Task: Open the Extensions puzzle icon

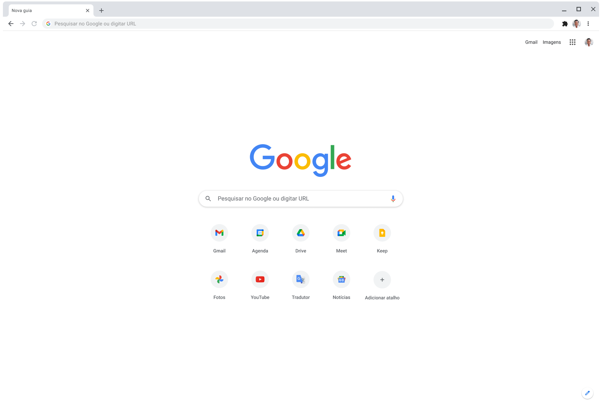Action: coord(565,24)
